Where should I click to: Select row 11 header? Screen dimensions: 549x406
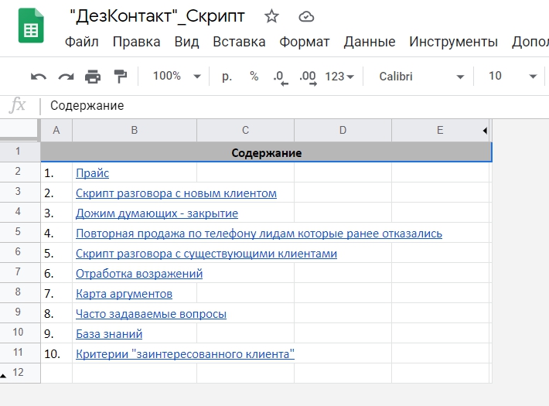point(19,353)
